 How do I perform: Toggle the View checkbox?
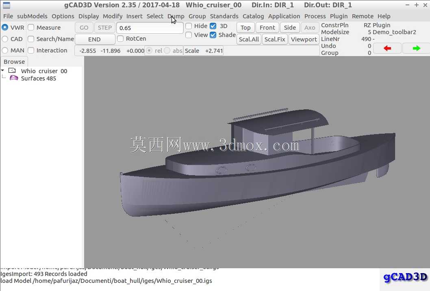click(x=189, y=35)
